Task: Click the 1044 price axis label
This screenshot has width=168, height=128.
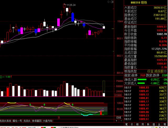Action: coord(120,21)
